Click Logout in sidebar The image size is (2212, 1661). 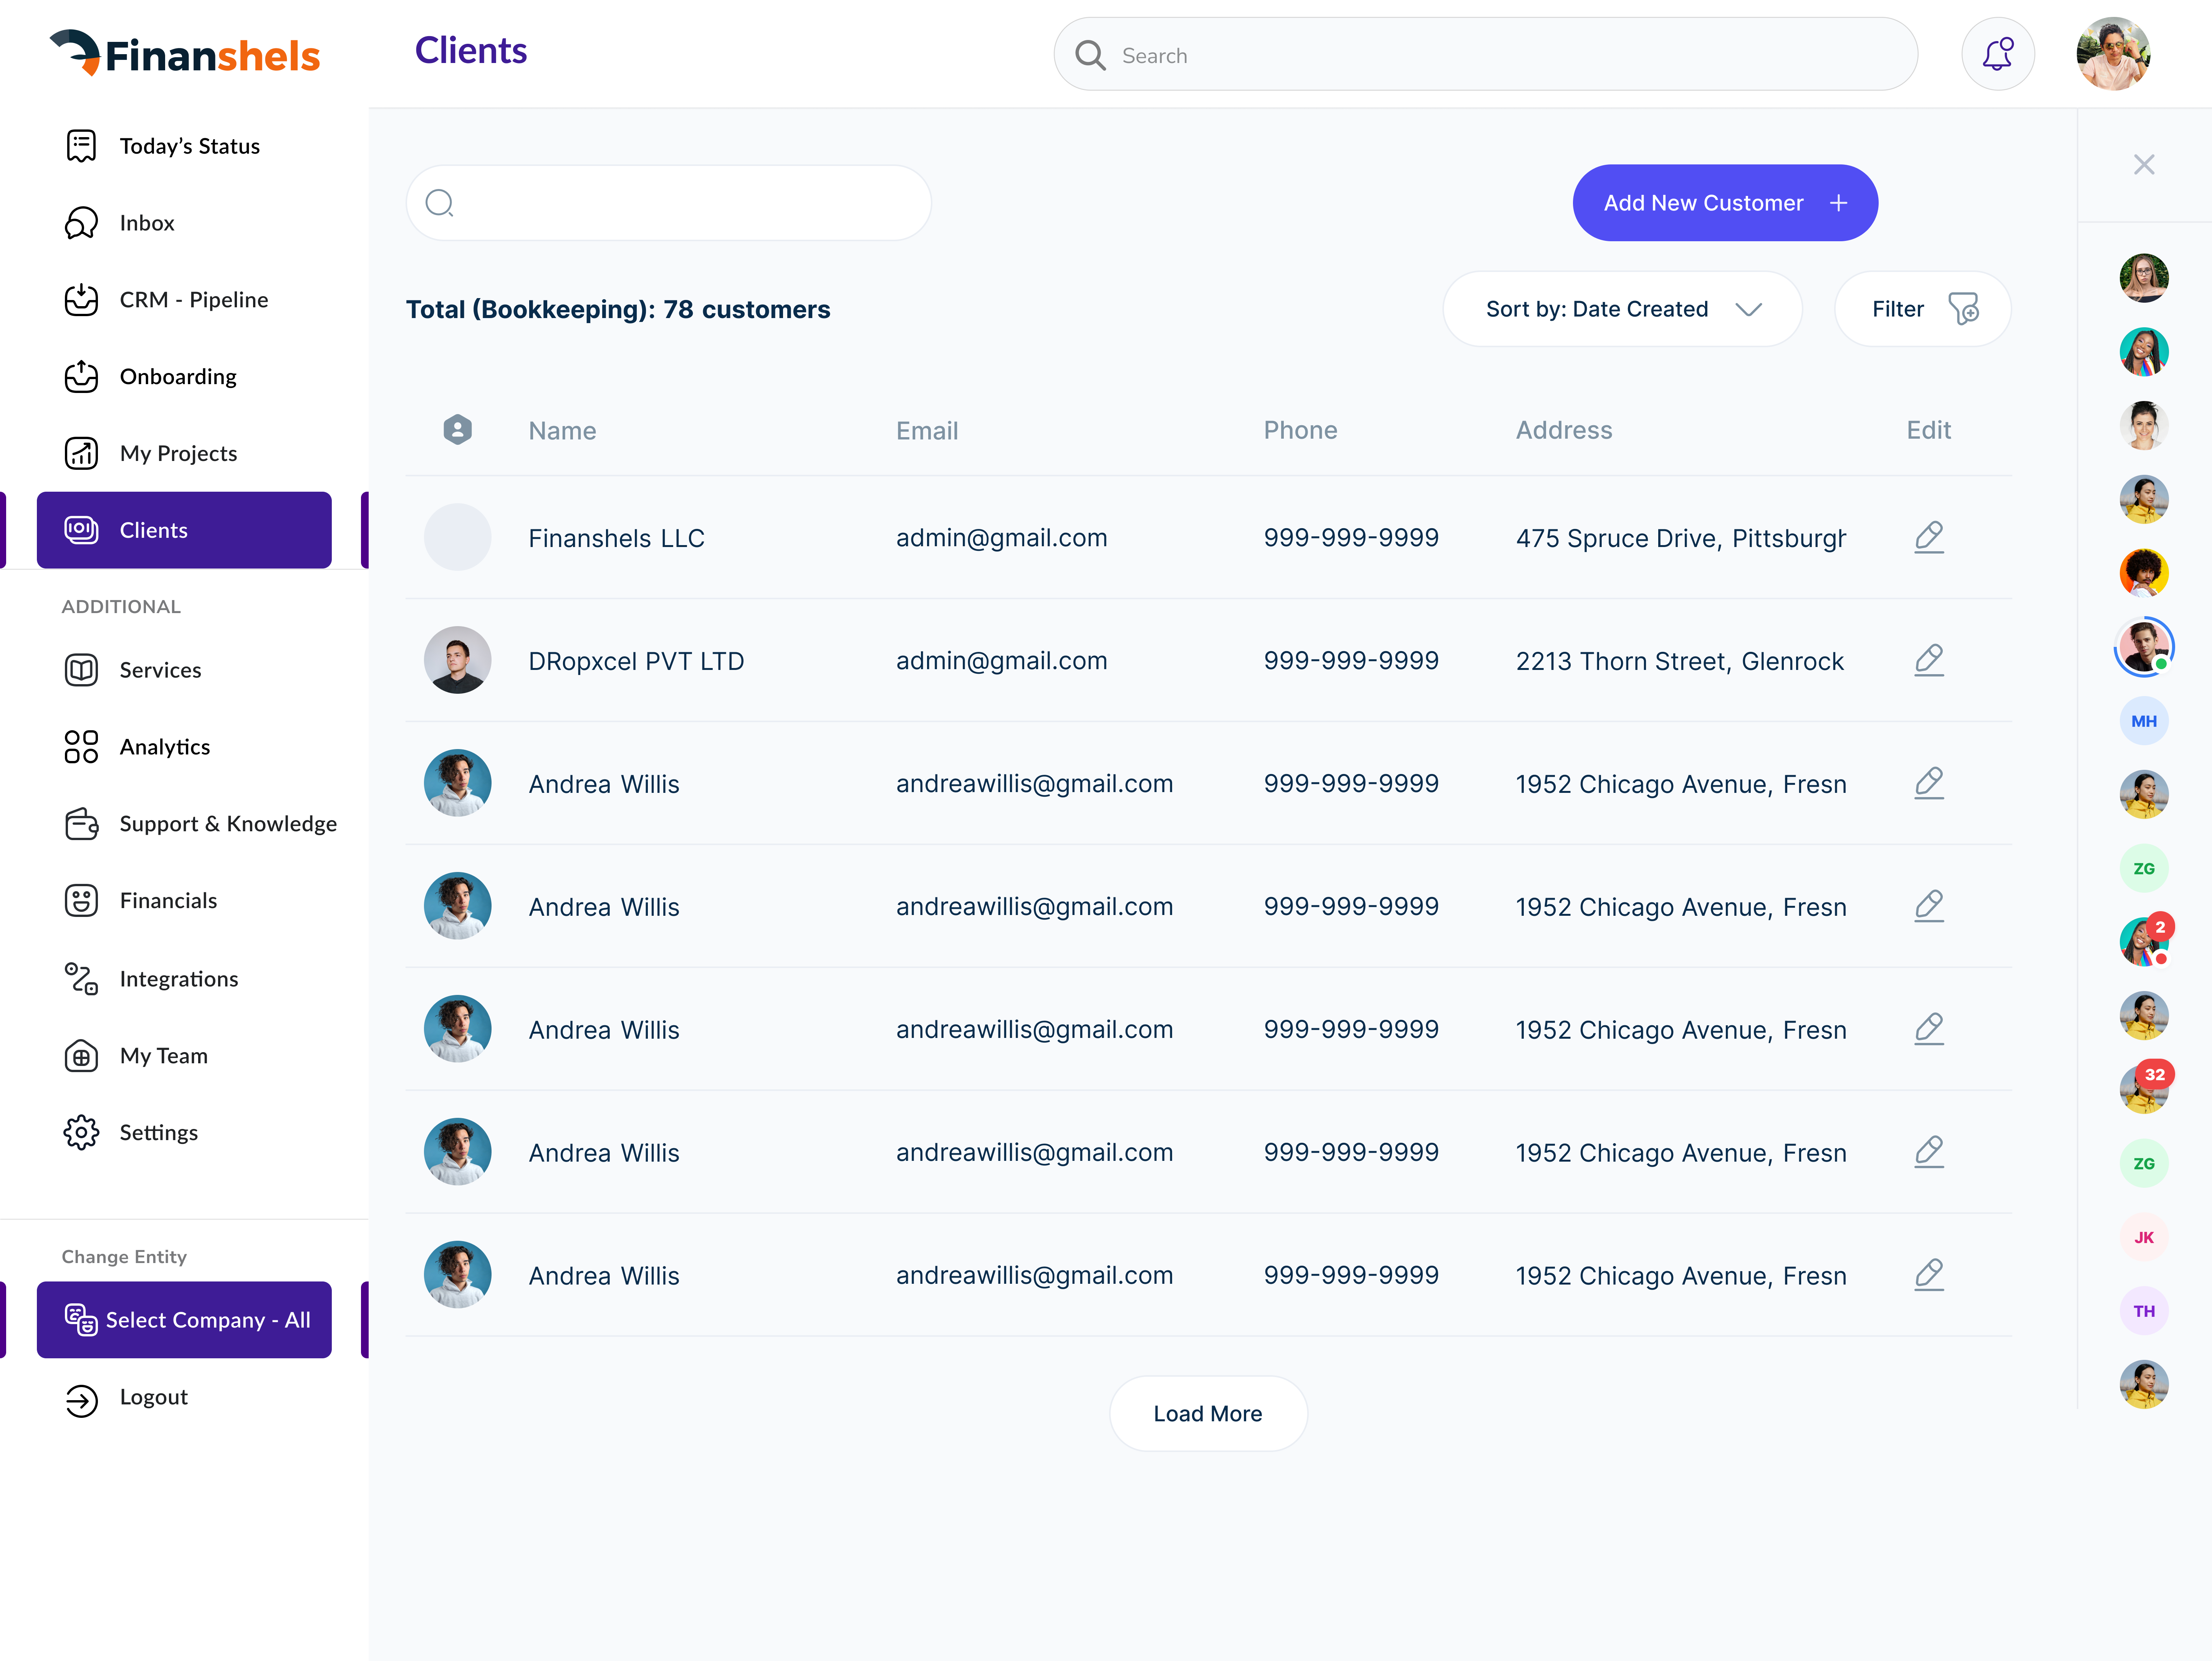point(184,1398)
